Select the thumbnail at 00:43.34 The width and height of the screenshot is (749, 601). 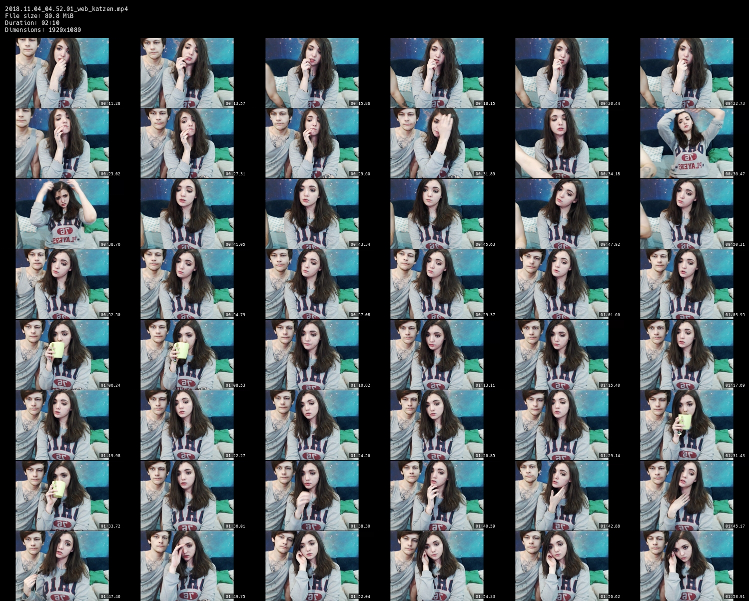pyautogui.click(x=312, y=214)
